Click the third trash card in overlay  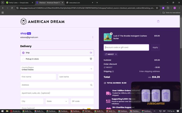[166, 95]
